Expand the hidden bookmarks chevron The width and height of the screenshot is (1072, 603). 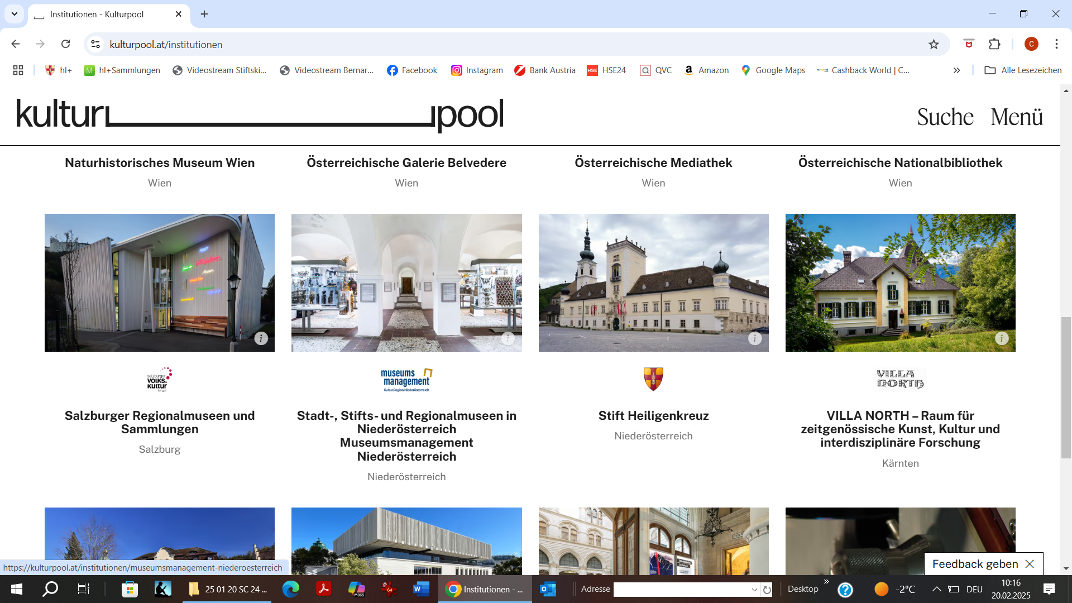956,70
